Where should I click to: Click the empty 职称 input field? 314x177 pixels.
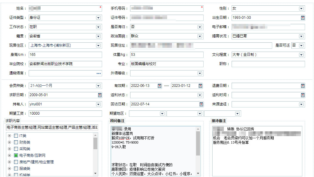tap(268, 64)
